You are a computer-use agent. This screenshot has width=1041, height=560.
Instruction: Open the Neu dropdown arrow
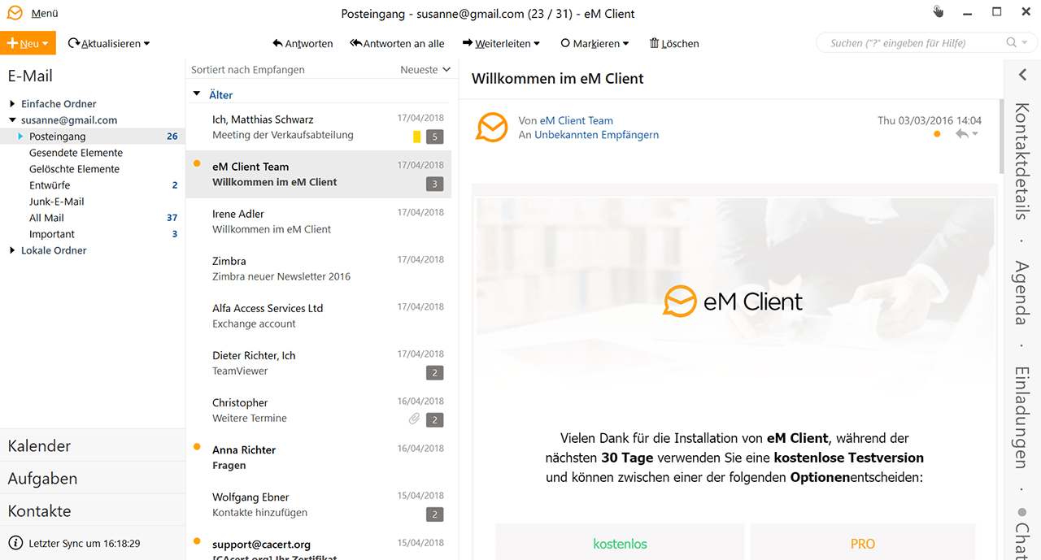45,44
